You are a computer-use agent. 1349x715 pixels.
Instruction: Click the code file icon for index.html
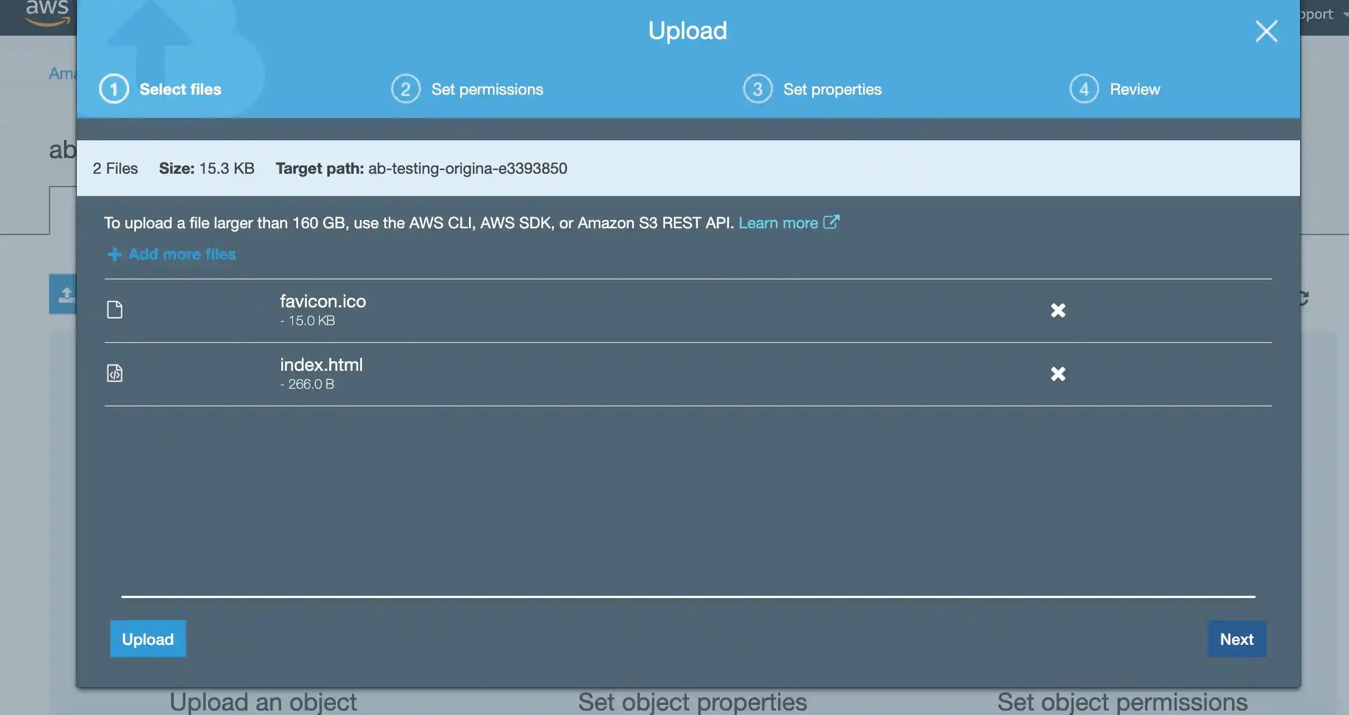pos(115,373)
